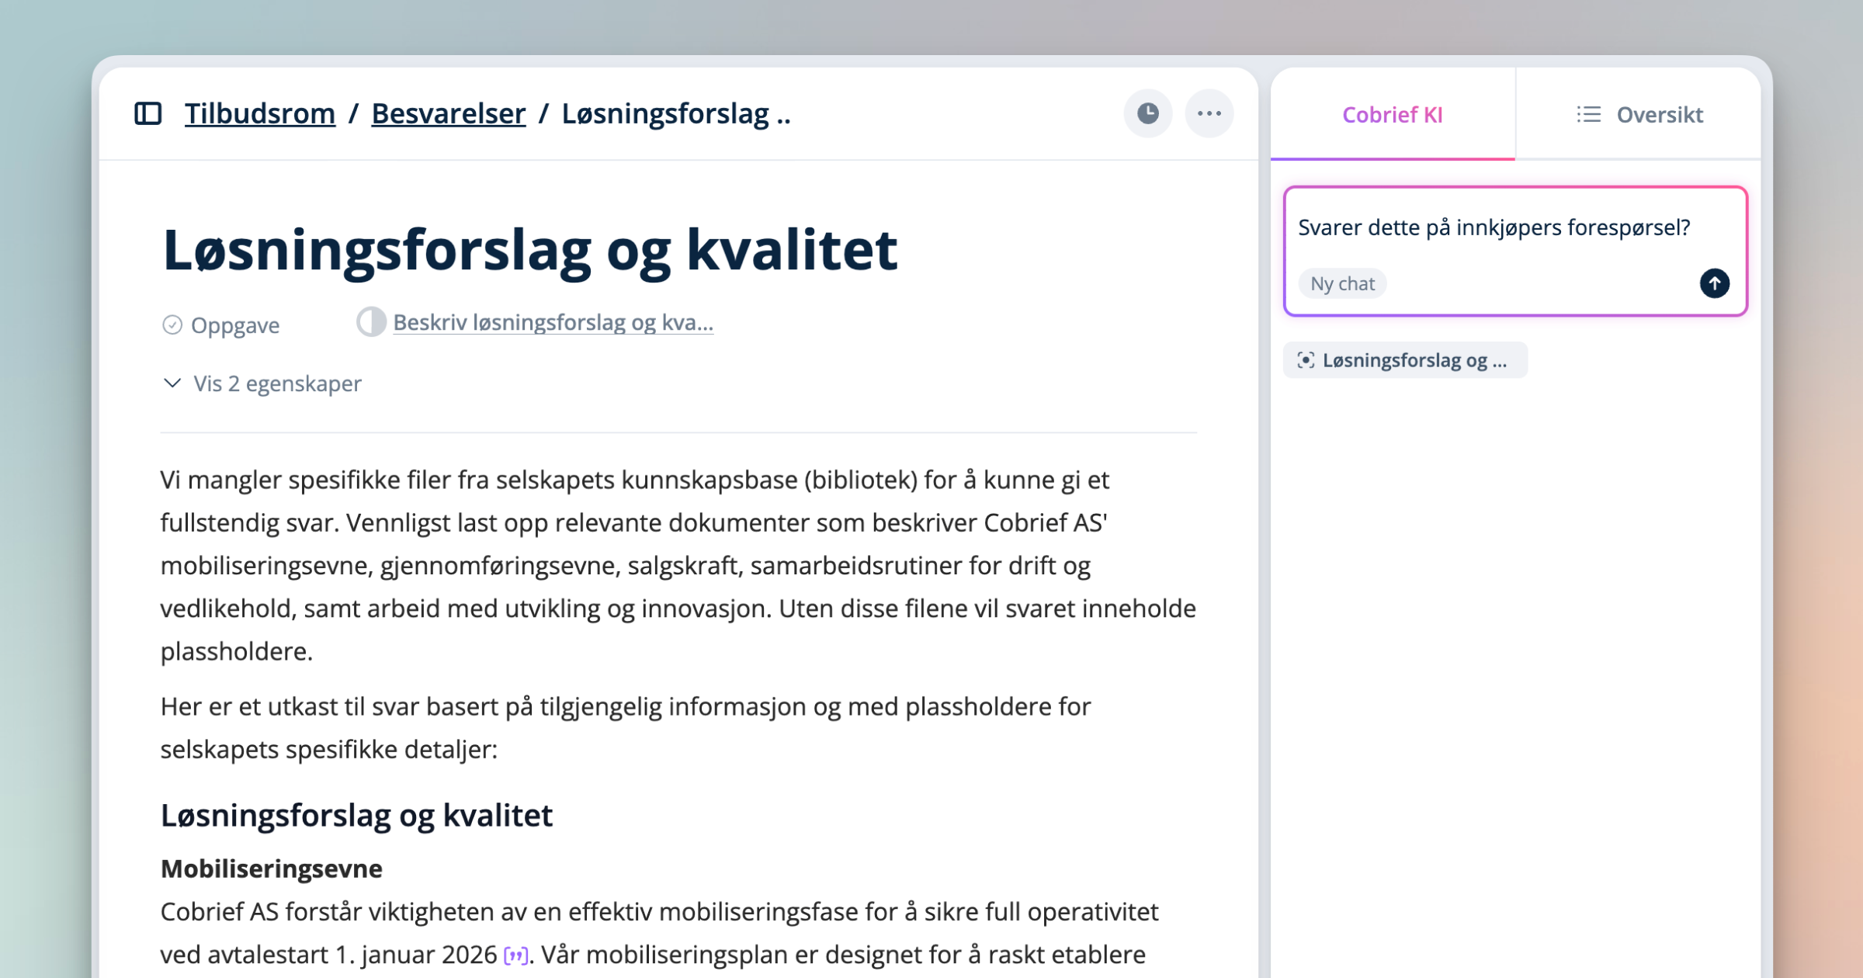Toggle the sidebar panel icon
This screenshot has width=1863, height=978.
tap(147, 113)
